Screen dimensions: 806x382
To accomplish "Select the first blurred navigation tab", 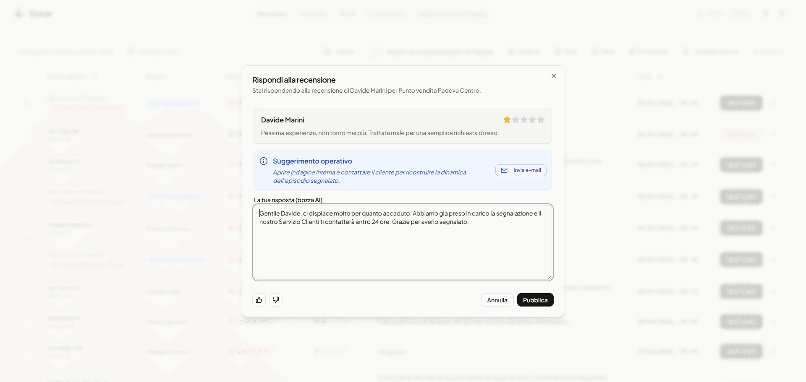I will 272,14.
